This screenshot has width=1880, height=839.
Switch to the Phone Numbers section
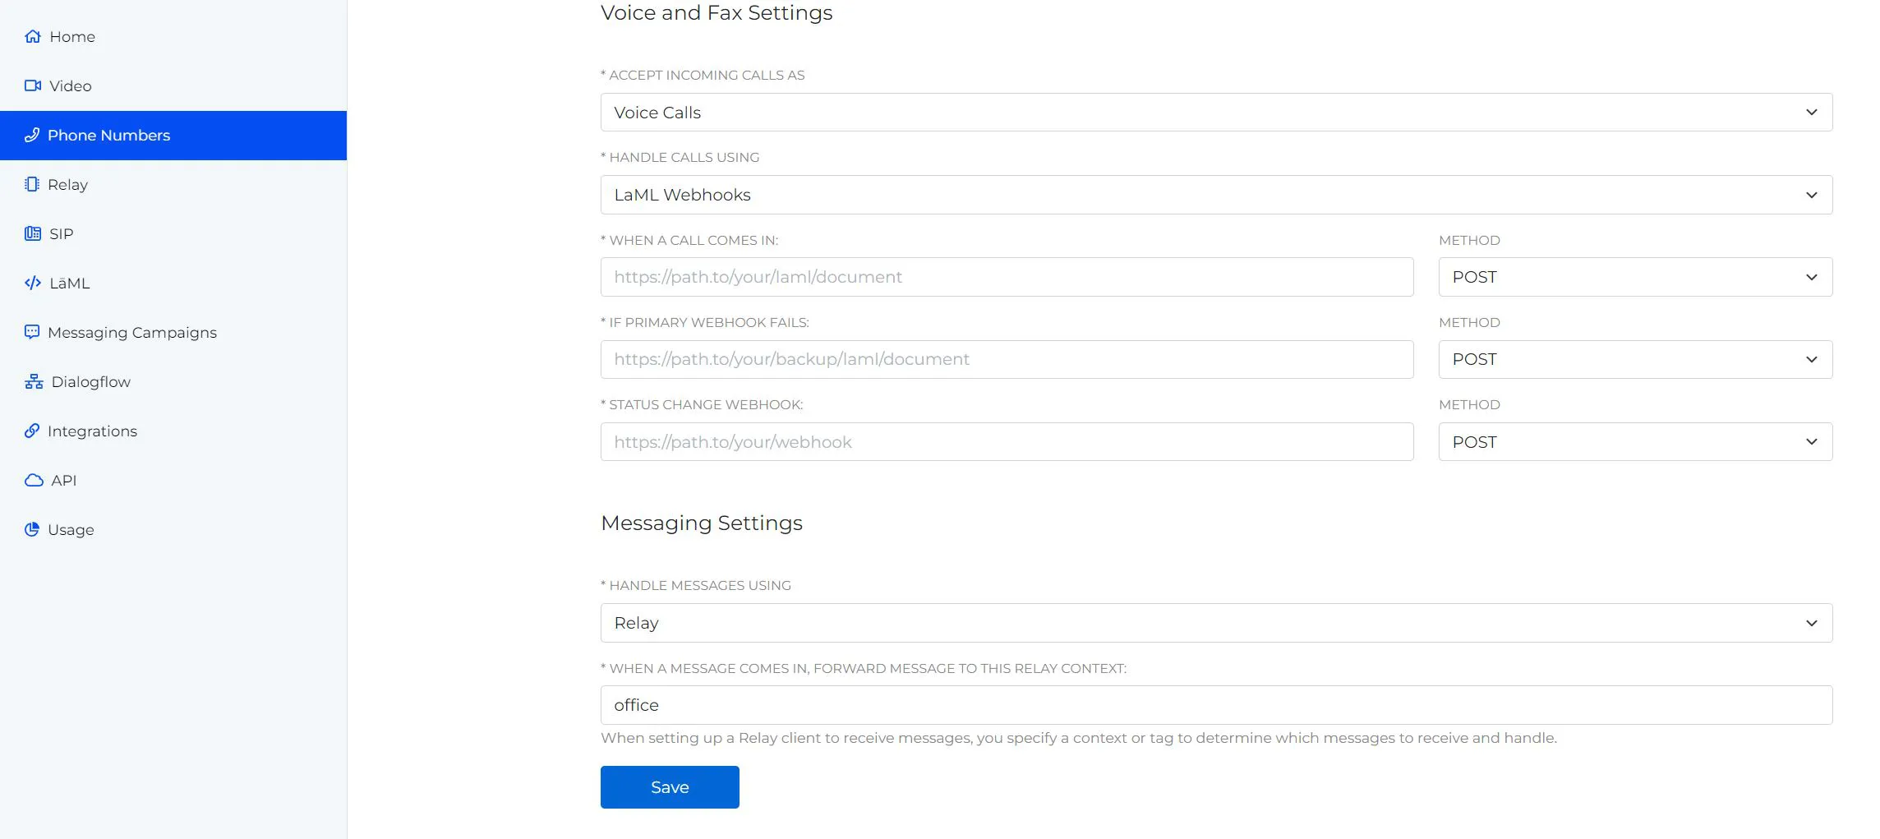(109, 135)
